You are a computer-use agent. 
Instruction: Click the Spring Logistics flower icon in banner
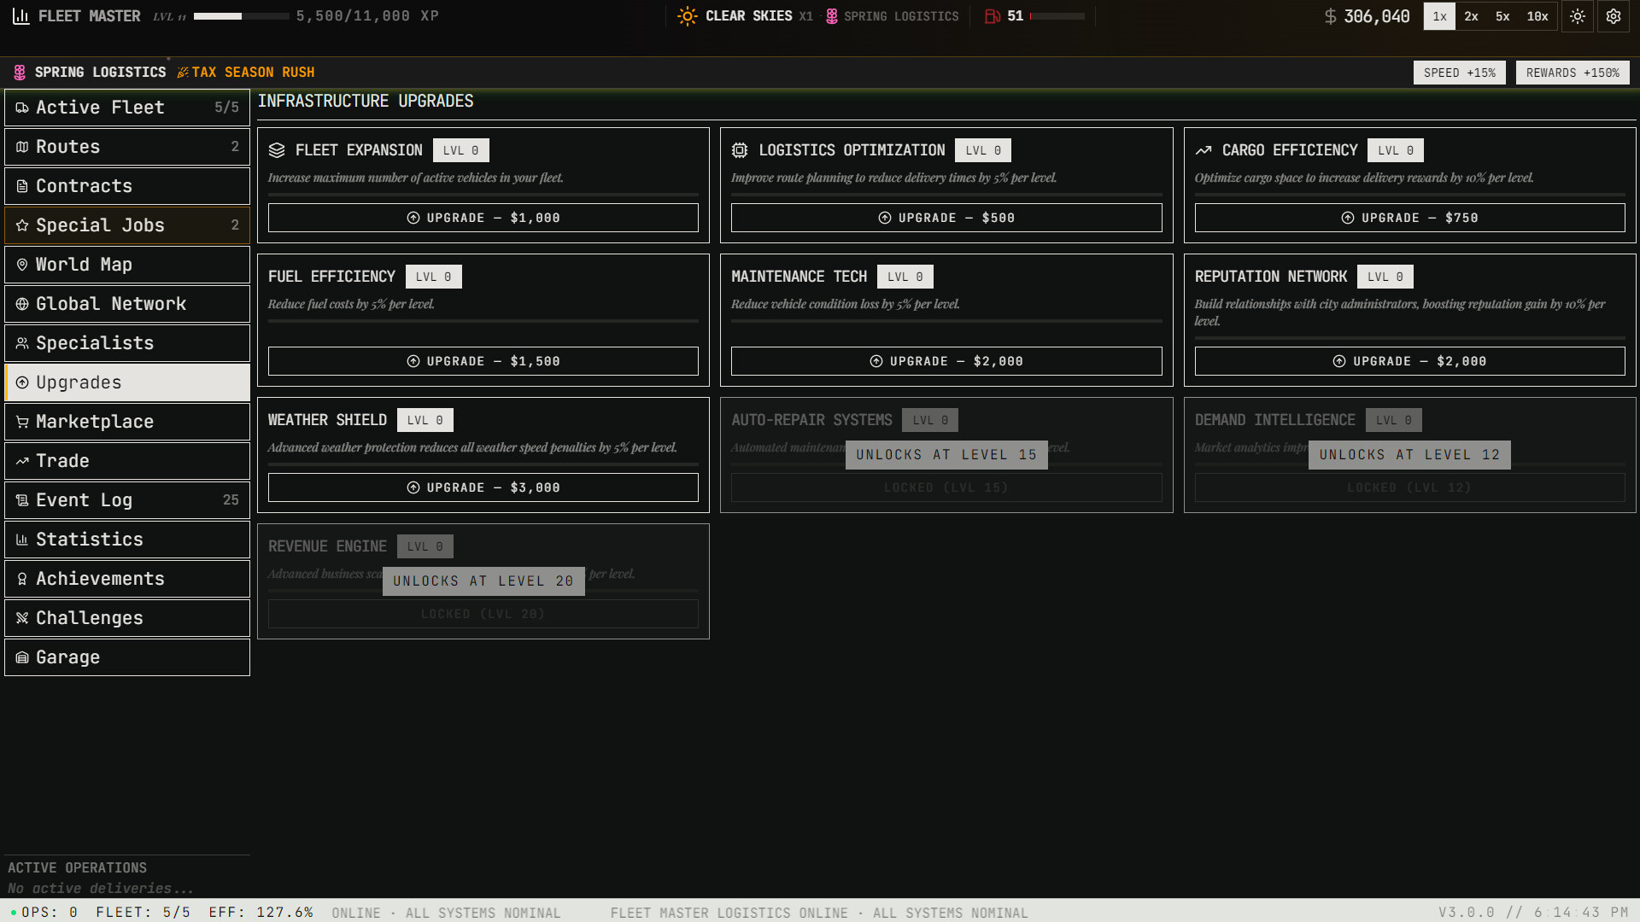coord(20,73)
